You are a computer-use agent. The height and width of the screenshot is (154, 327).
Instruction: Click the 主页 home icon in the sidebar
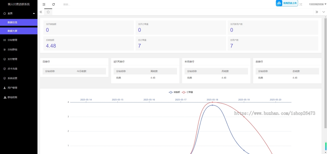click(x=5, y=13)
